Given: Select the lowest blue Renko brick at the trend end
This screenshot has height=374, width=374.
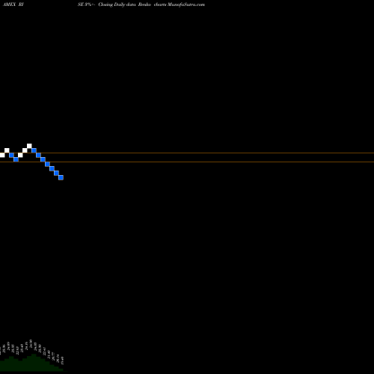Looking at the screenshot, I should [61, 177].
